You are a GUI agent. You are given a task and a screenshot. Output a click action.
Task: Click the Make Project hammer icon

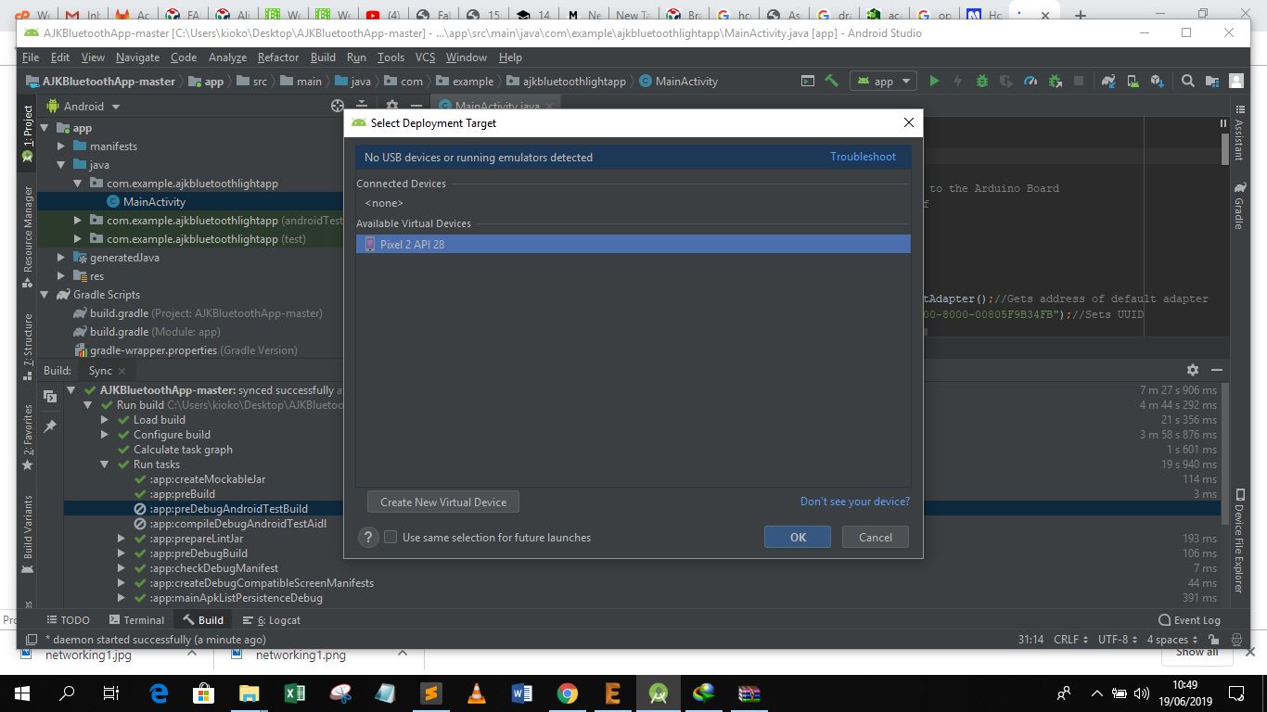coord(831,81)
